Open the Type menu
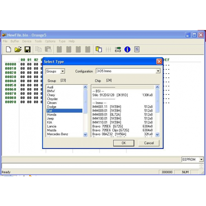 coord(62,41)
